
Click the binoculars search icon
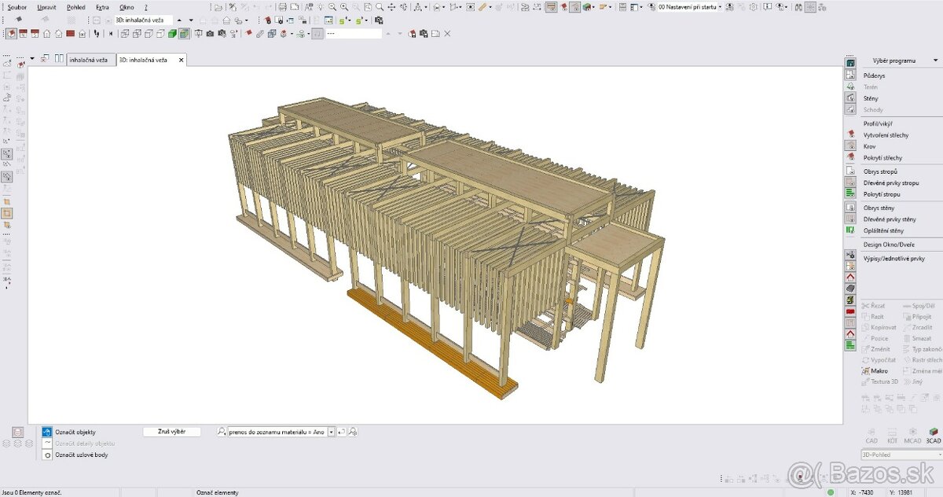click(798, 7)
